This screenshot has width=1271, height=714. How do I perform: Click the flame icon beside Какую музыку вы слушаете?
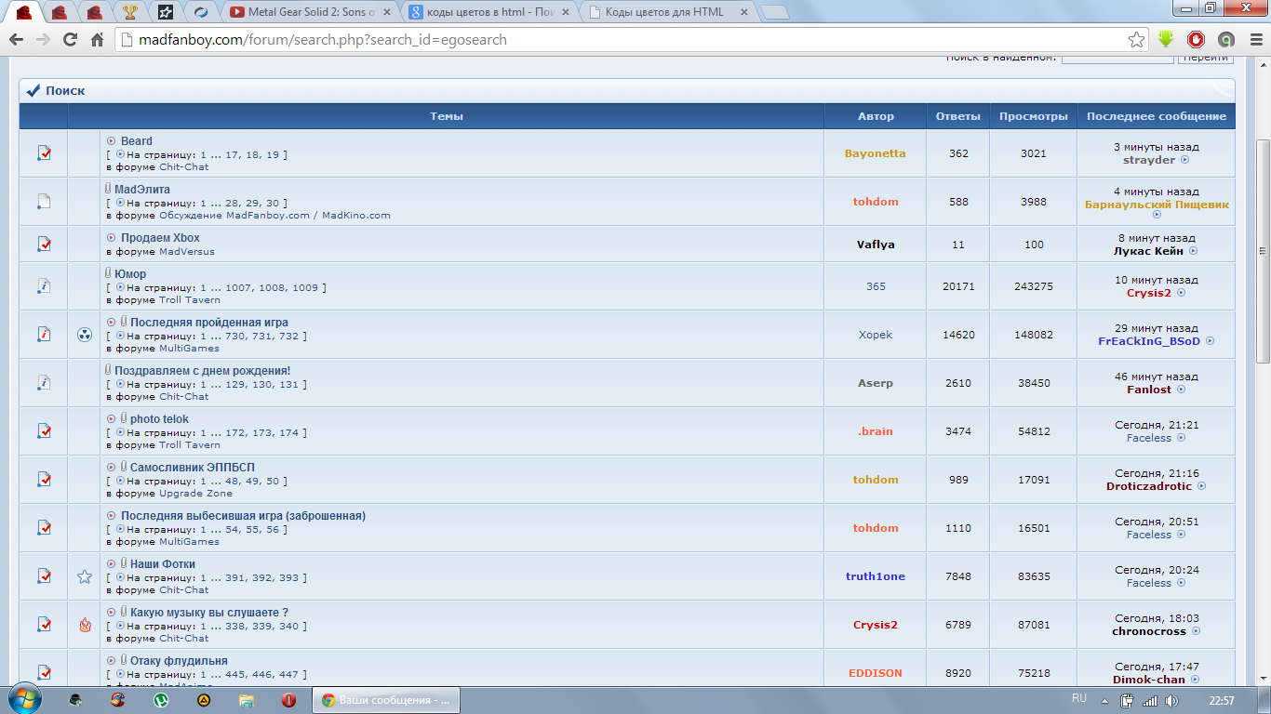85,625
